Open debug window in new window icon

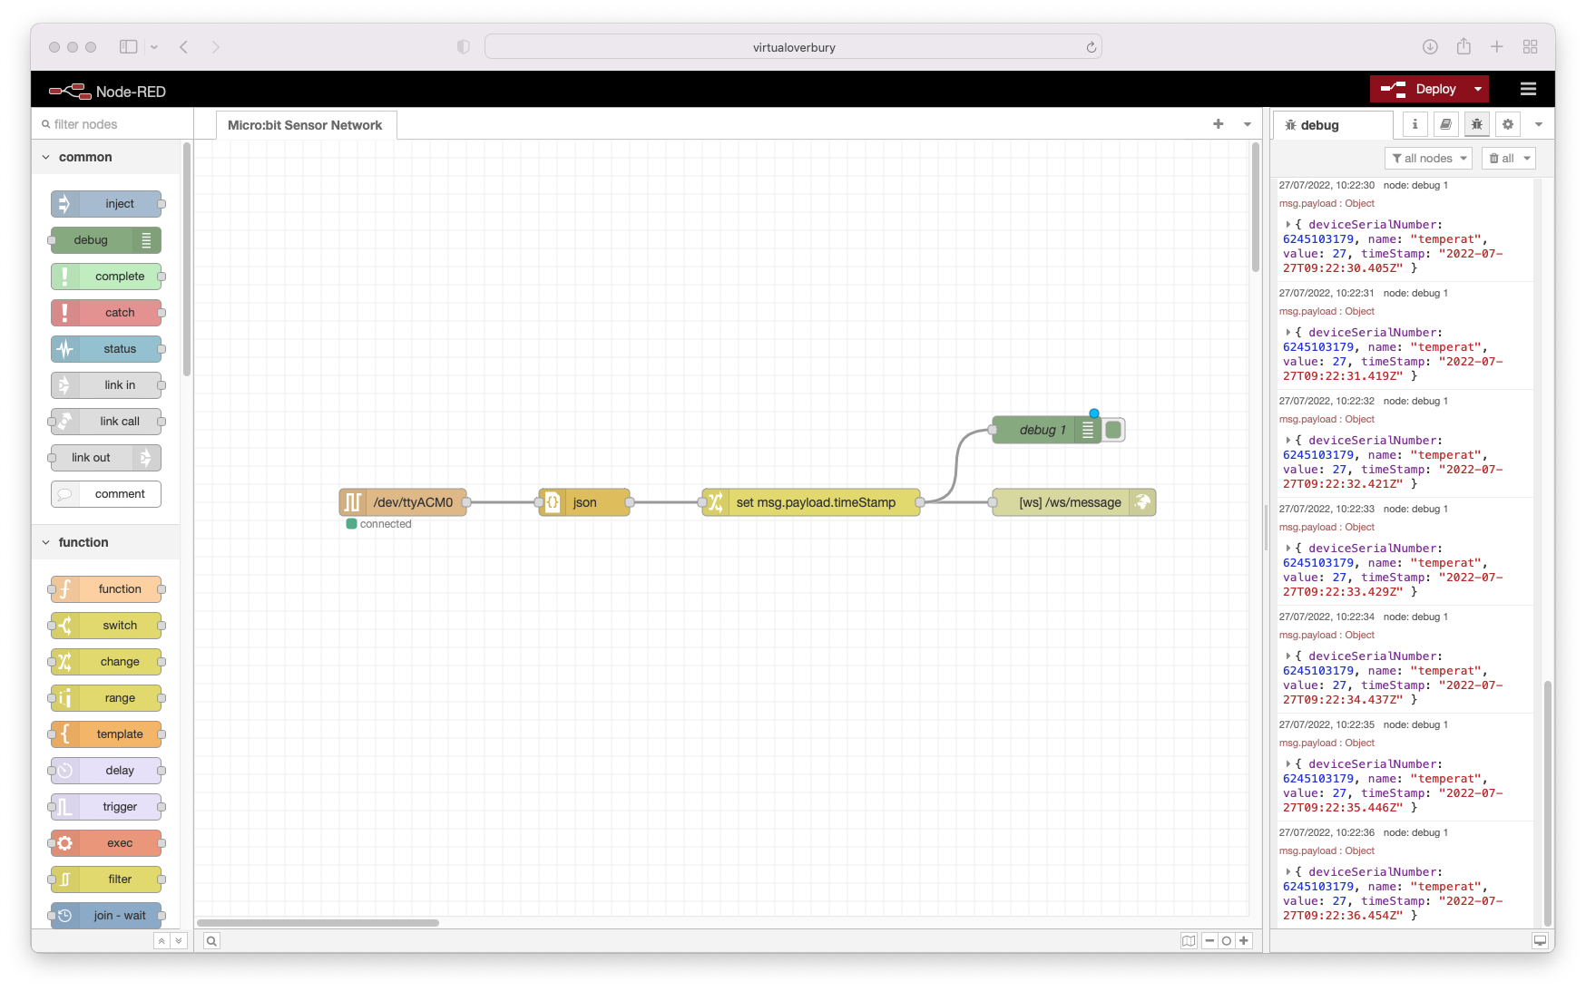pyautogui.click(x=1540, y=941)
